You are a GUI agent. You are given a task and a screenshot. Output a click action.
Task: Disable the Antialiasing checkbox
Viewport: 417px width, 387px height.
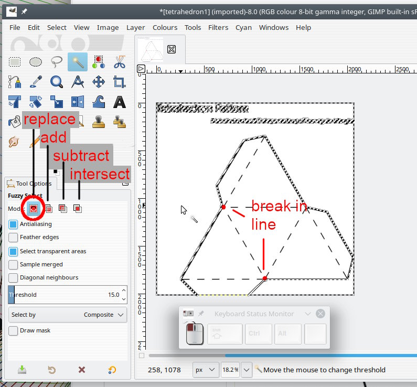13,224
